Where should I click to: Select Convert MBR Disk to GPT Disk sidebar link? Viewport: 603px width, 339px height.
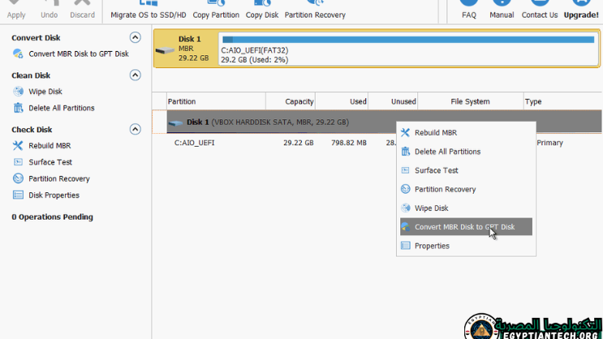coord(79,54)
